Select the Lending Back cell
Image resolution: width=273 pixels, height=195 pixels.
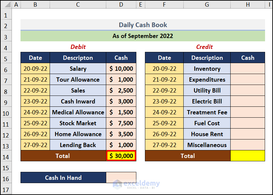tap(78, 145)
